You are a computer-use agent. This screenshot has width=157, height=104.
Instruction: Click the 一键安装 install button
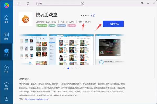point(113,24)
